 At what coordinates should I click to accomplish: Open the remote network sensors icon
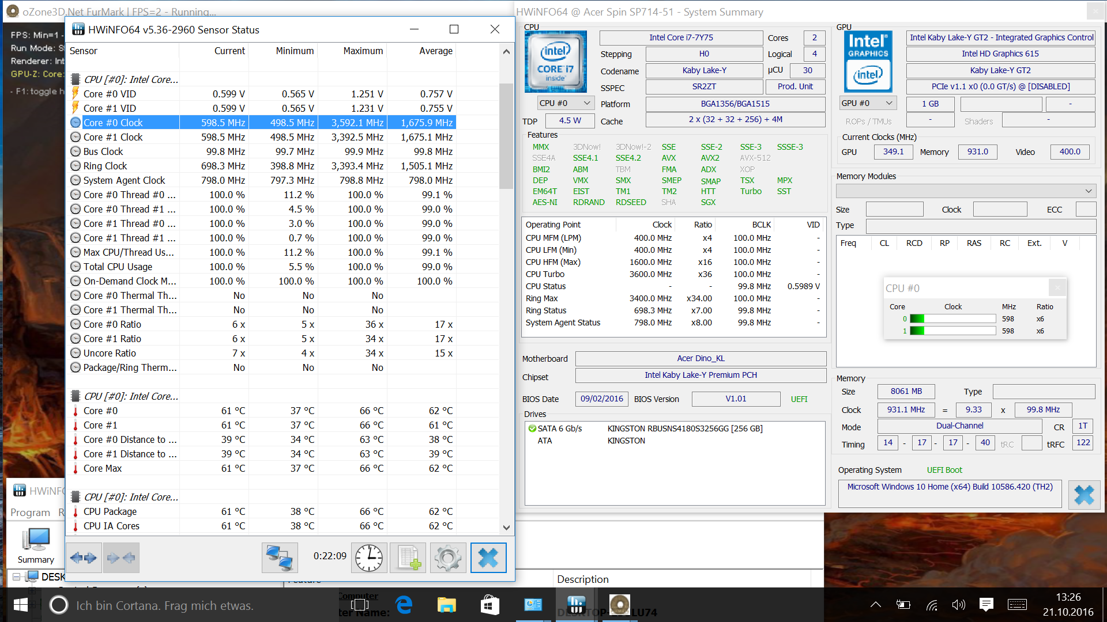(280, 557)
